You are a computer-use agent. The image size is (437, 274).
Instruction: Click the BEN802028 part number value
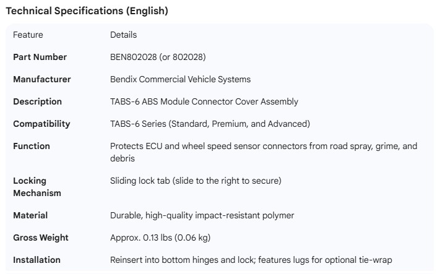tap(158, 57)
